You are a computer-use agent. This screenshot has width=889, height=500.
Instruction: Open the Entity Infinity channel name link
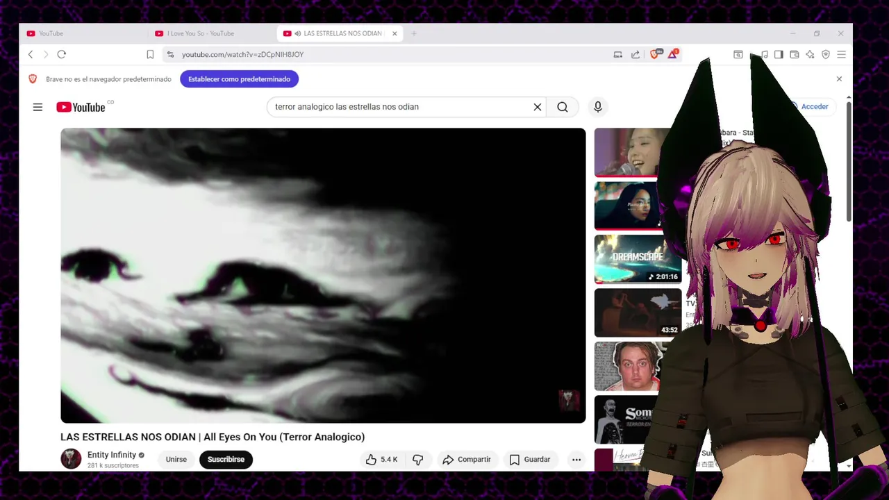(111, 455)
